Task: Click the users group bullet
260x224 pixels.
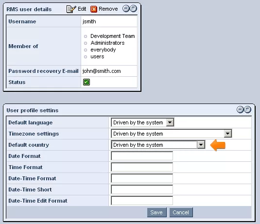Action: tap(86, 57)
